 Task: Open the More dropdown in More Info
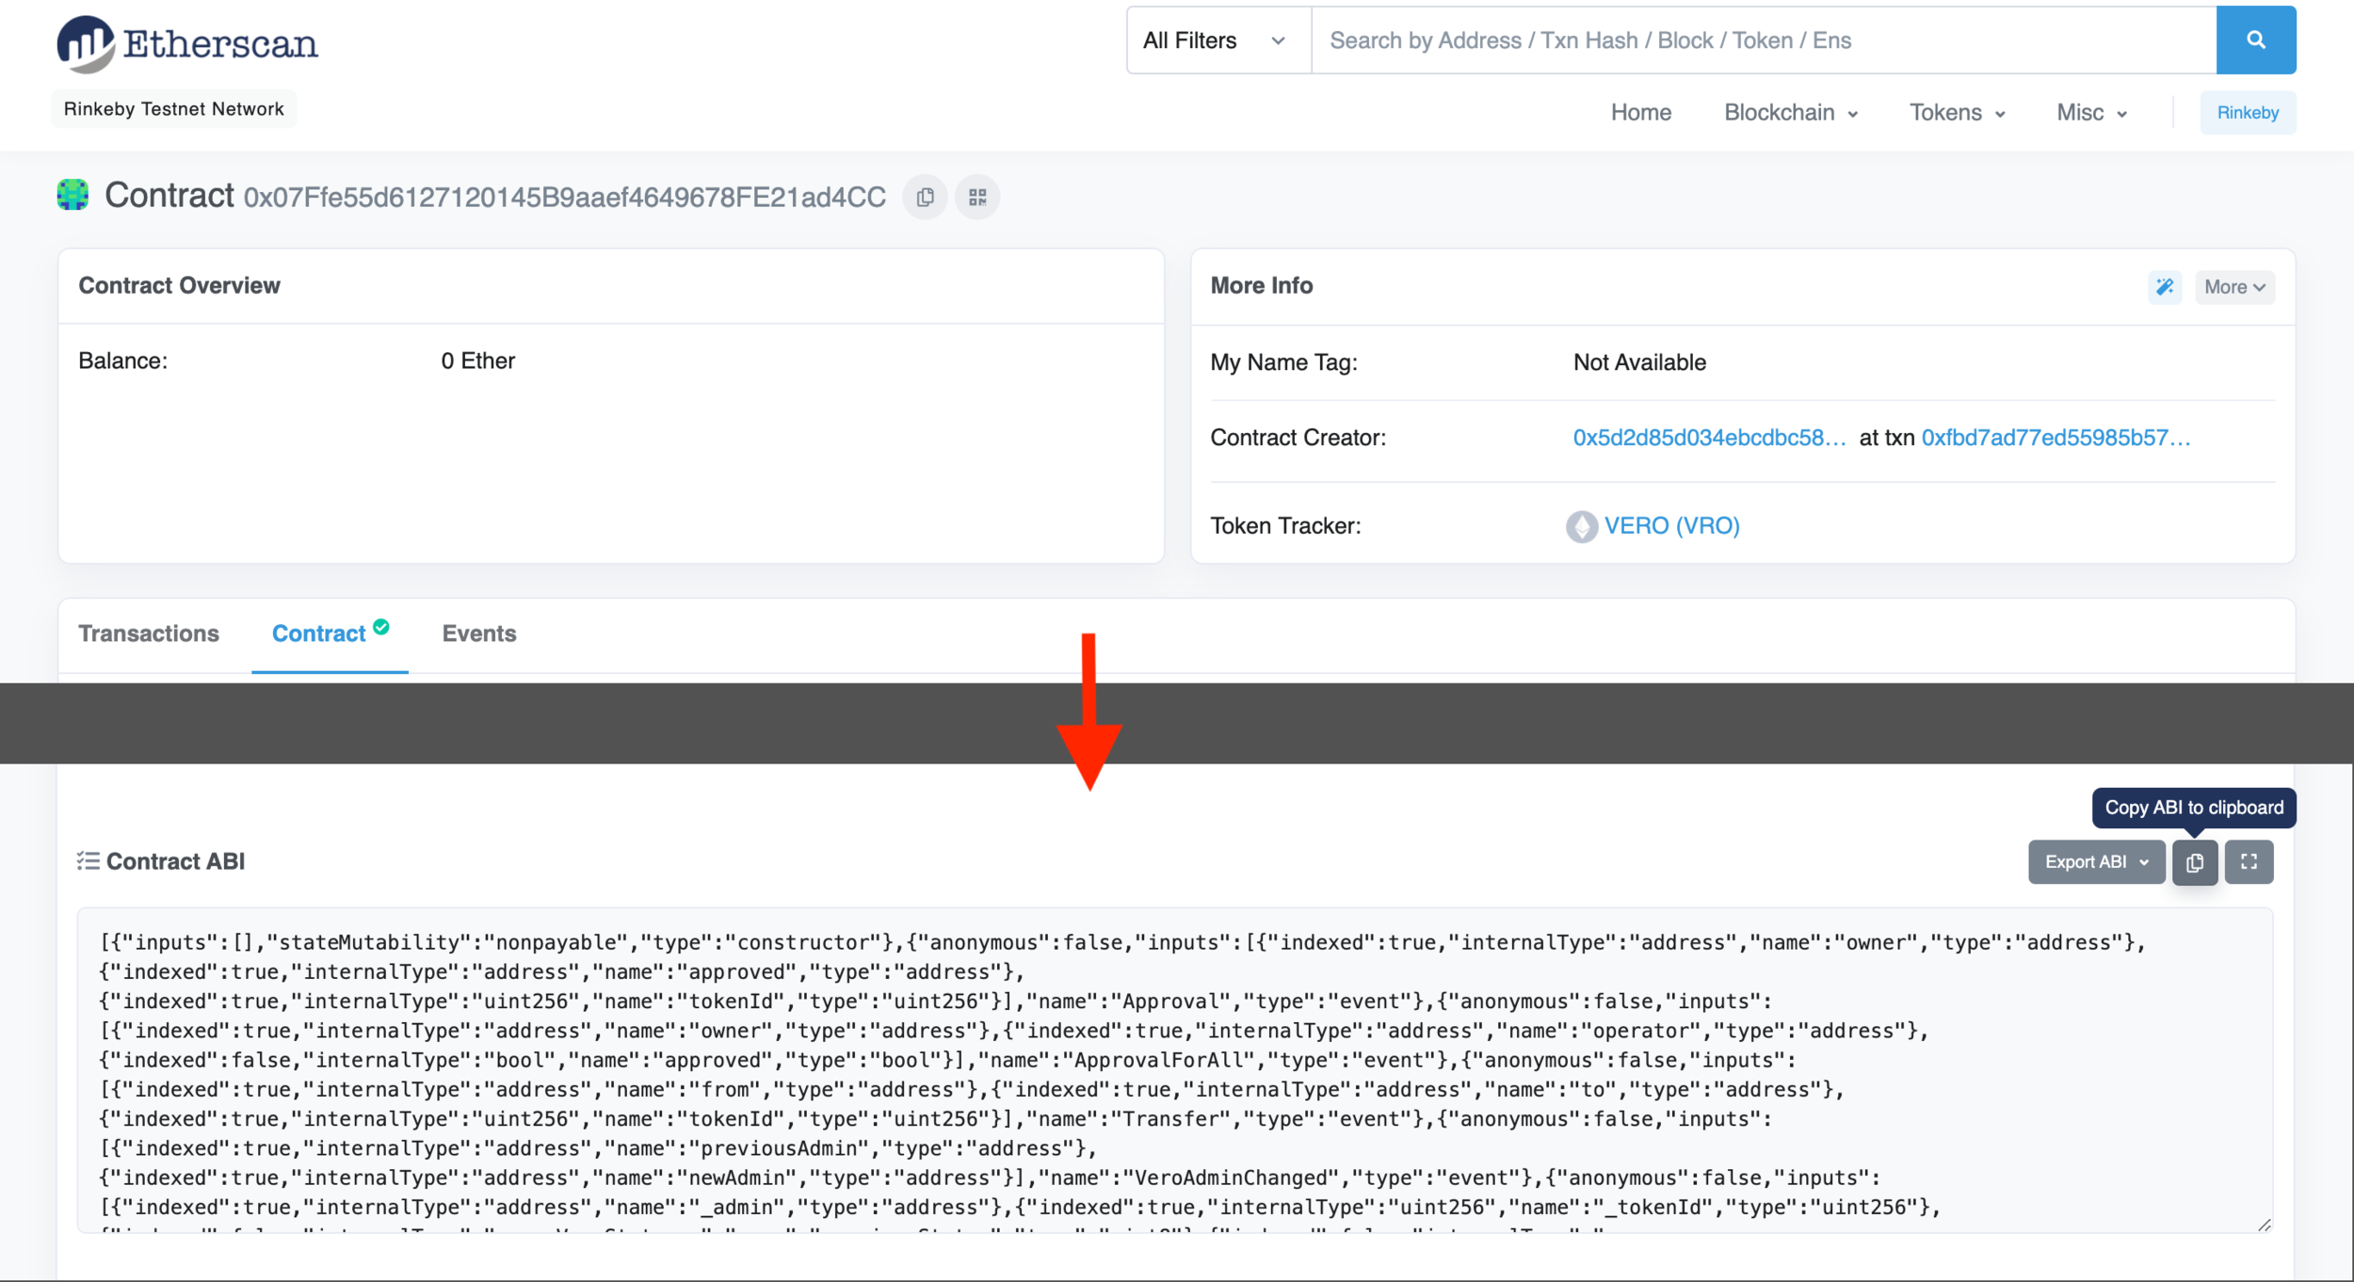[x=2234, y=287]
